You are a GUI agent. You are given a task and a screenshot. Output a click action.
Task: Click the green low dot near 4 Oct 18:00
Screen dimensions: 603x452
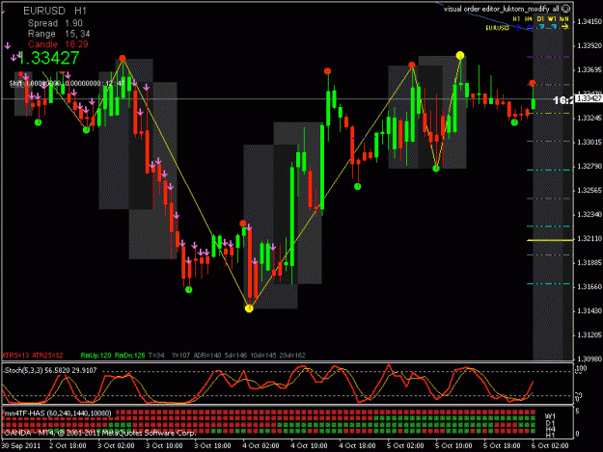click(x=358, y=187)
